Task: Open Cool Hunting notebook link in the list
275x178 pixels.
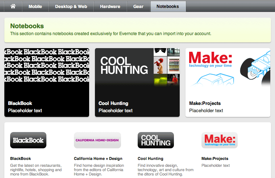Action: click(x=150, y=158)
